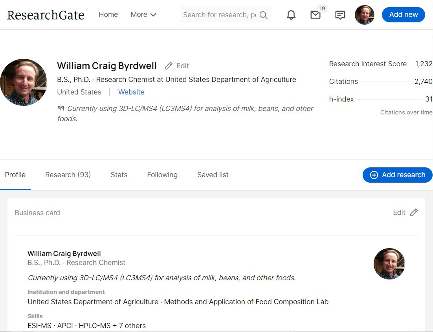Click the account avatar in header

click(364, 15)
